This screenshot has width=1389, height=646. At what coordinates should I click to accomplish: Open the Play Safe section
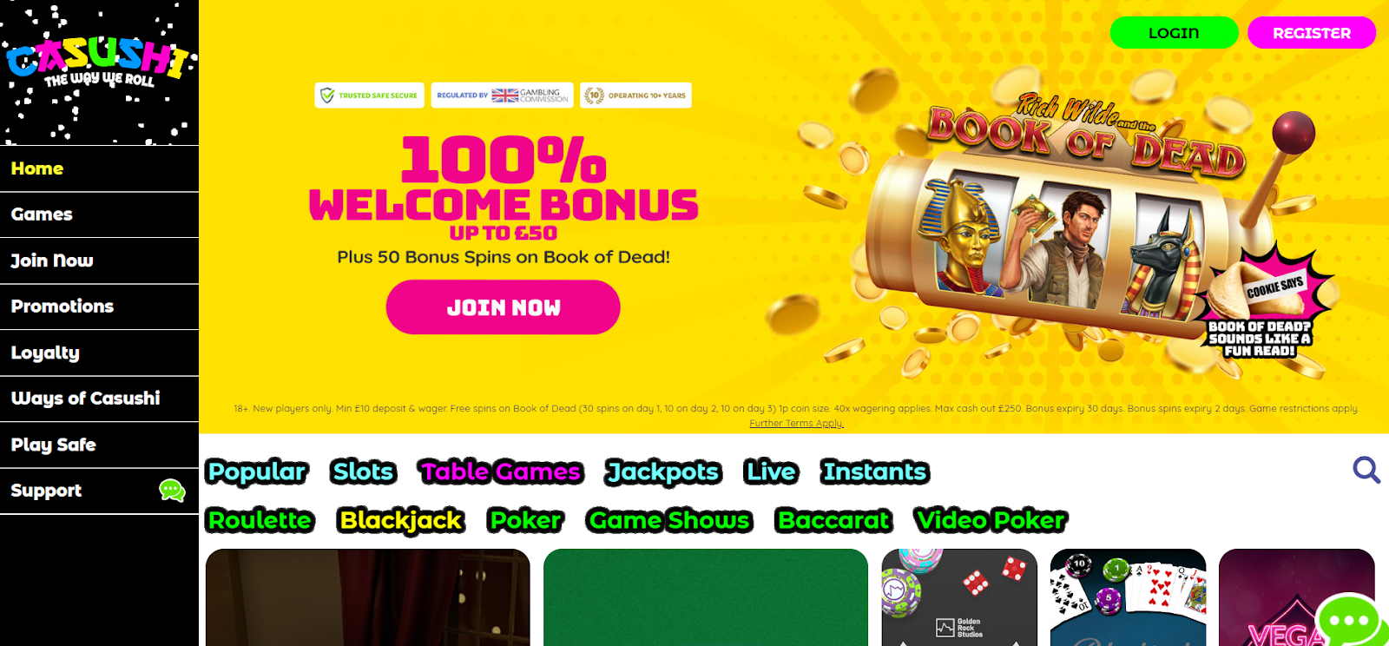click(x=99, y=445)
